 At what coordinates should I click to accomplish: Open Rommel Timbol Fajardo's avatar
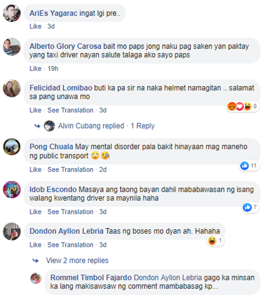[36, 278]
